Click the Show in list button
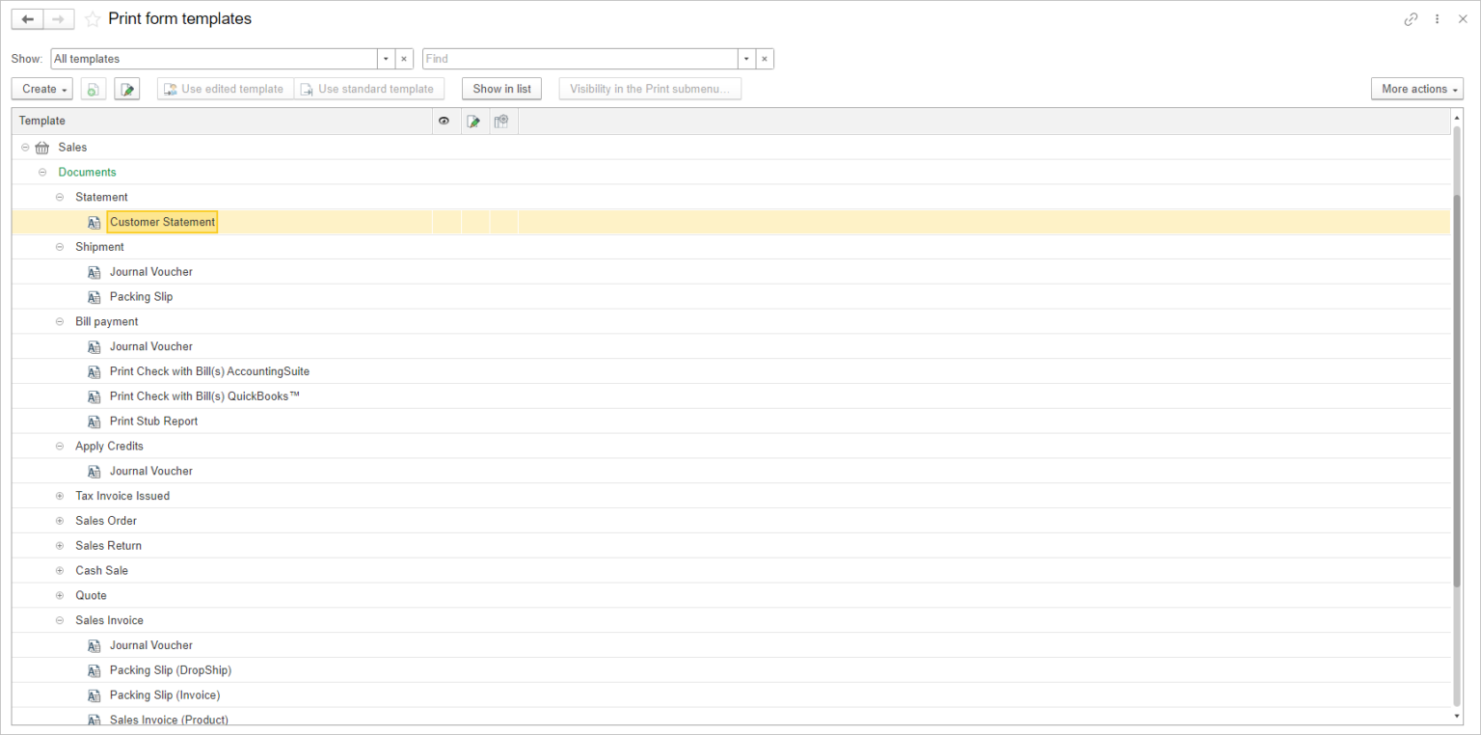 pos(501,88)
